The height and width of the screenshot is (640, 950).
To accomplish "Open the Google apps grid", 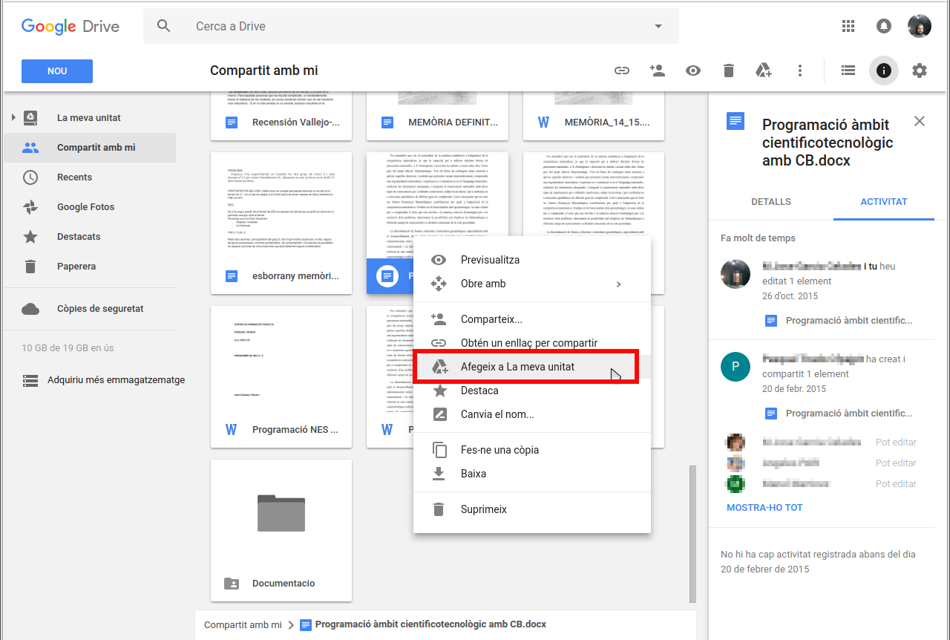I will click(x=848, y=26).
